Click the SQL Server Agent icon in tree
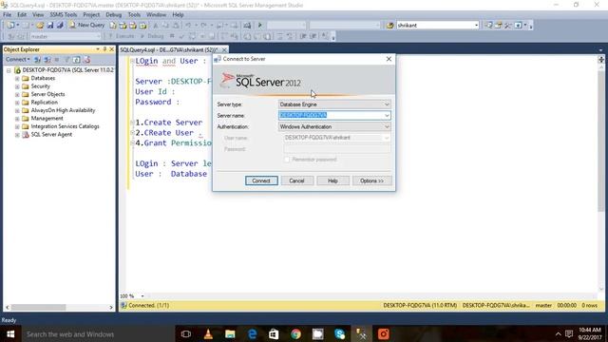 coord(26,135)
